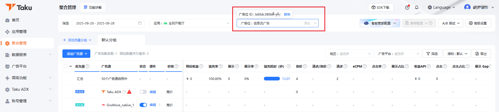Open the Language dropdown
Screen dimensions: 499x112
click(441, 7)
